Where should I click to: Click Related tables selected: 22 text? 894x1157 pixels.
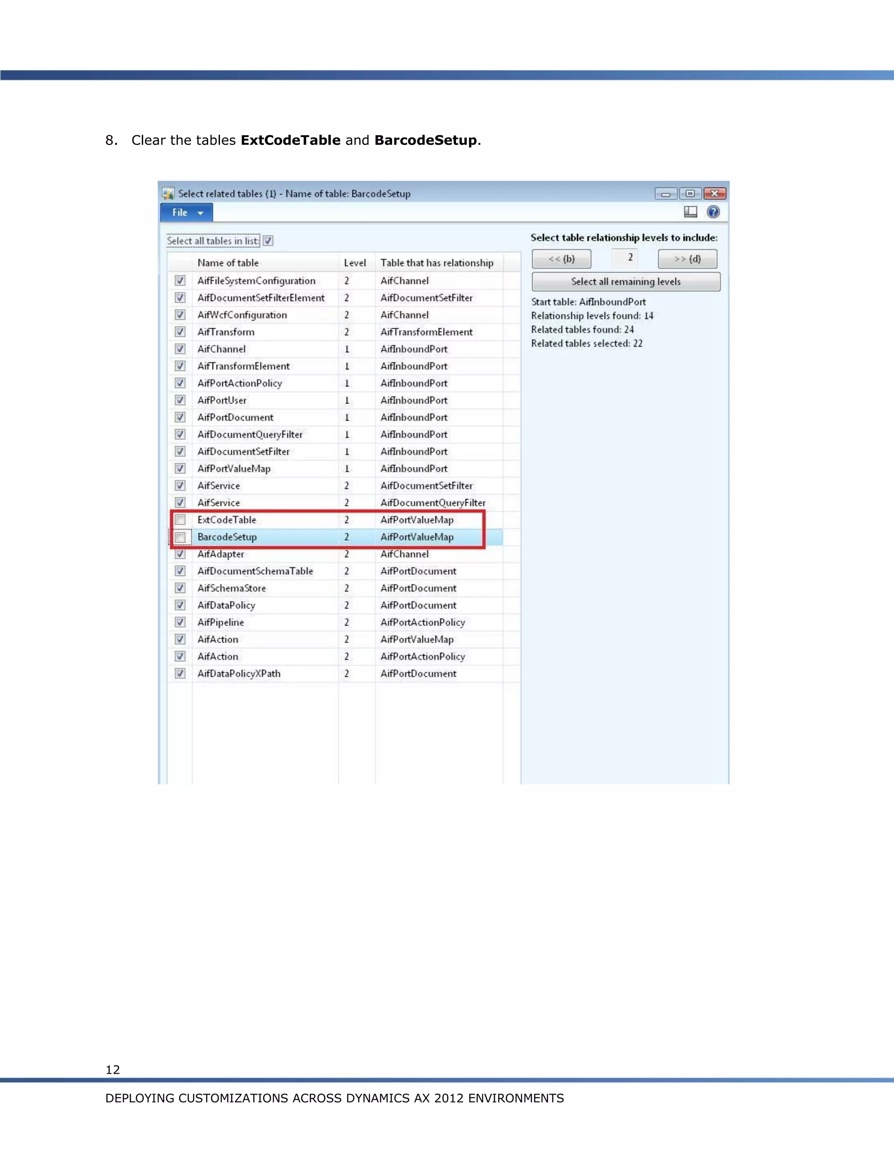coord(587,343)
